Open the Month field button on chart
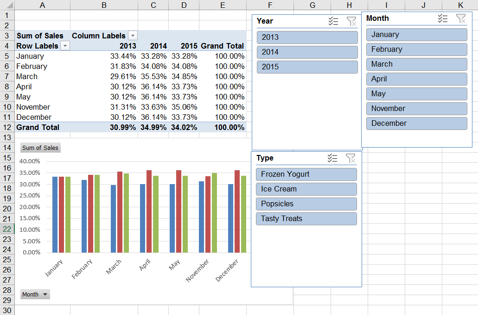The image size is (478, 315). (x=35, y=294)
